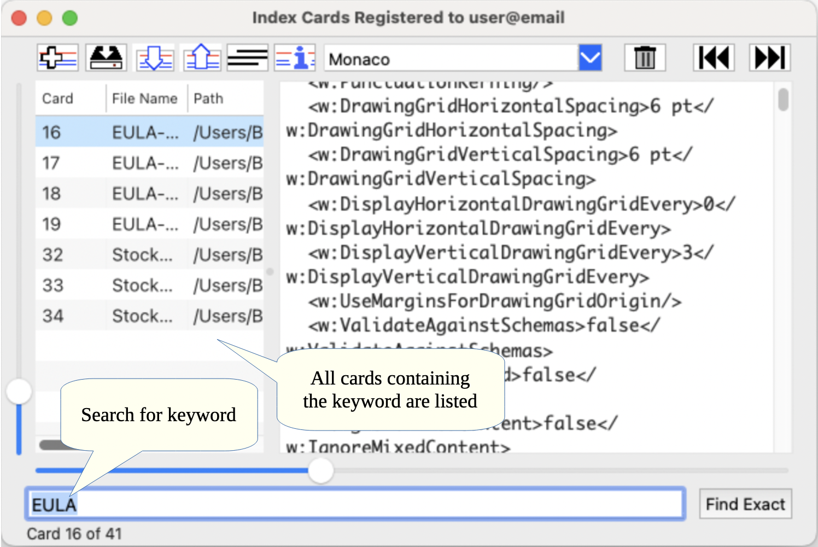Click the import card down-arrow icon

tap(154, 58)
